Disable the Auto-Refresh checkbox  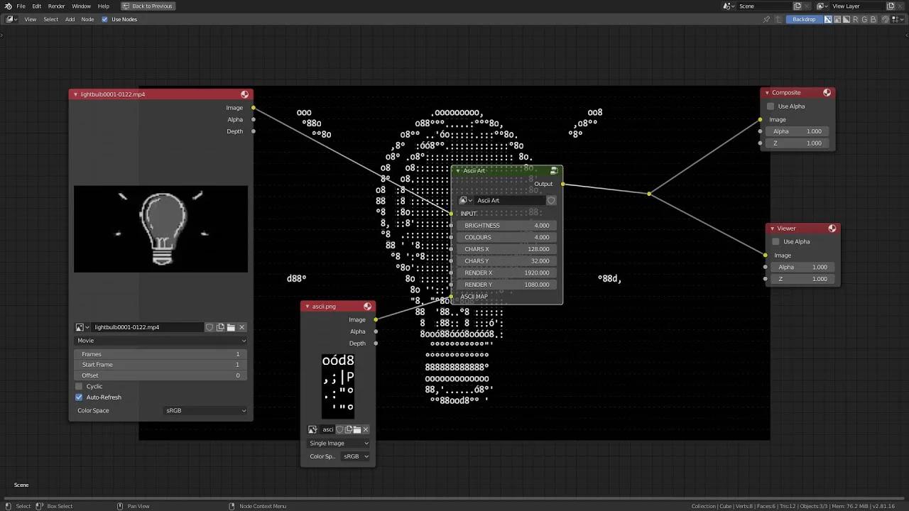[79, 397]
